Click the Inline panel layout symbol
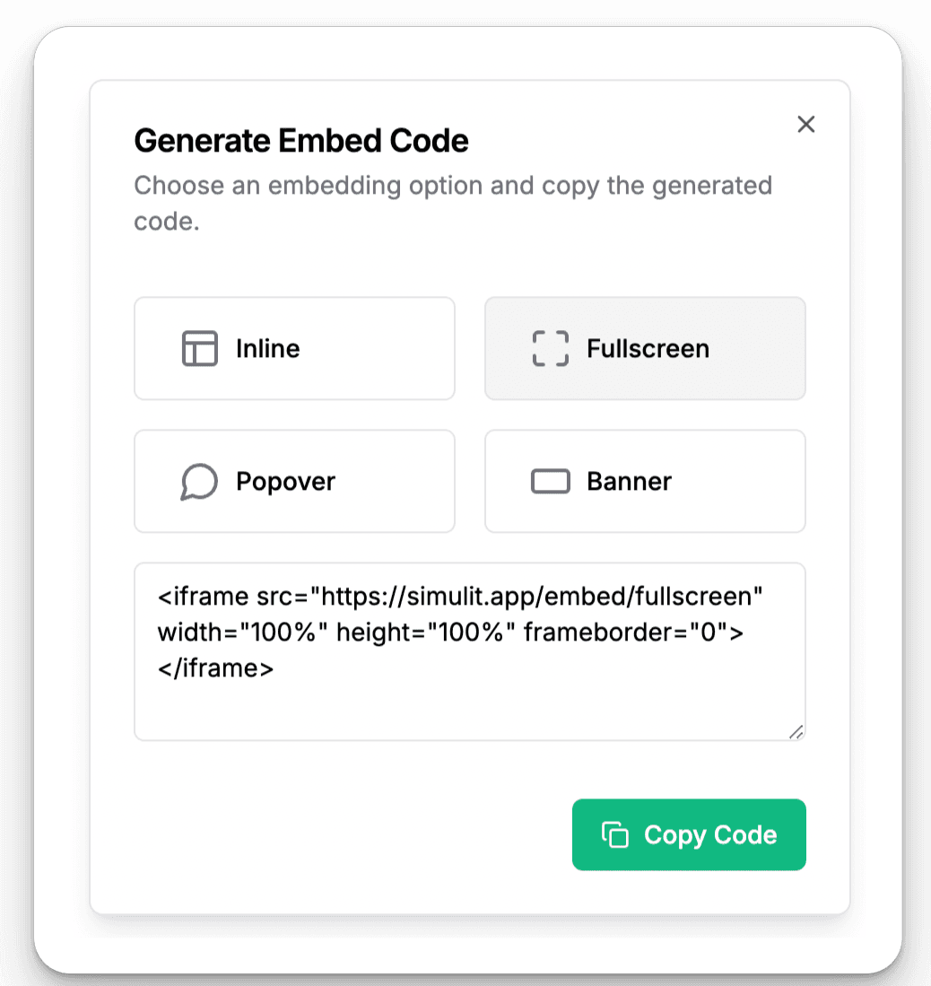This screenshot has height=986, width=931. coord(199,349)
